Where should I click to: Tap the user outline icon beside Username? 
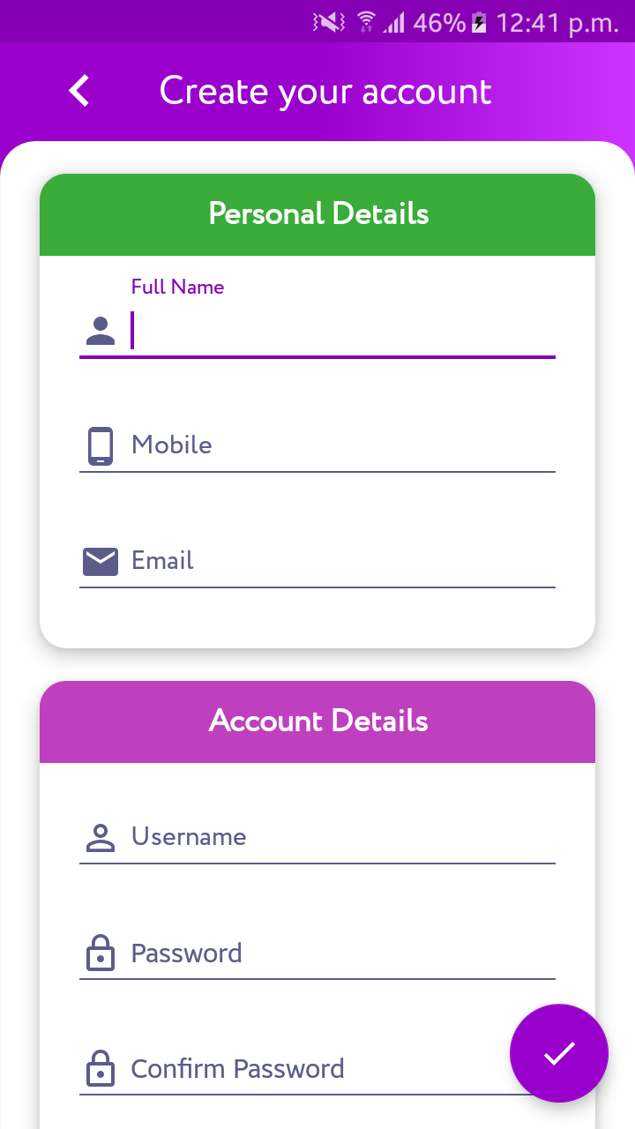point(101,837)
